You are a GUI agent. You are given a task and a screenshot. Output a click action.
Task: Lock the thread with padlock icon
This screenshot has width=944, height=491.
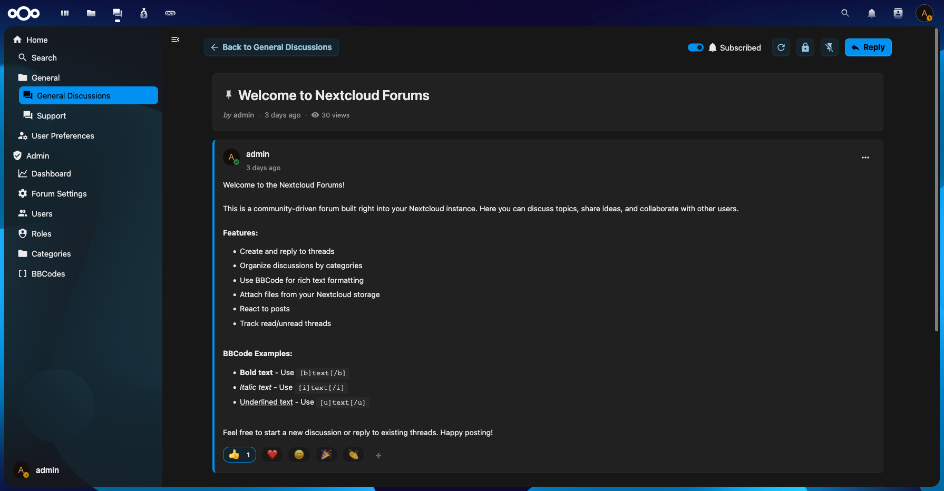pyautogui.click(x=805, y=47)
